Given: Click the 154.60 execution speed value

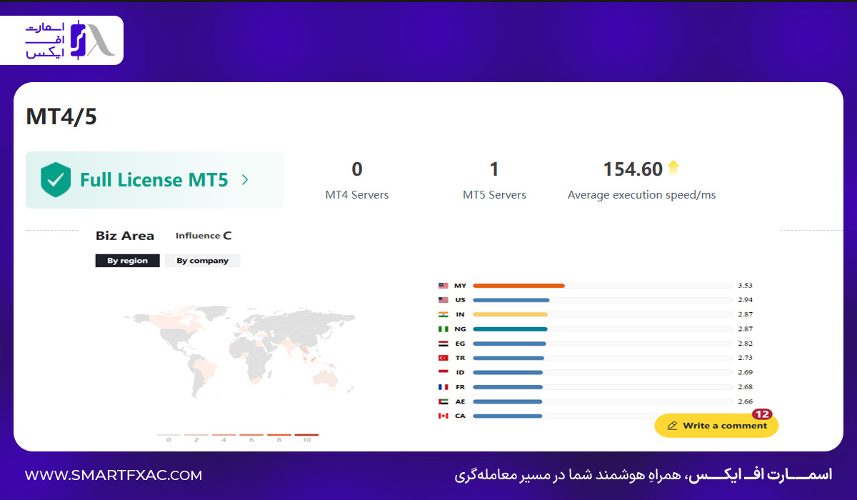Looking at the screenshot, I should [x=633, y=169].
